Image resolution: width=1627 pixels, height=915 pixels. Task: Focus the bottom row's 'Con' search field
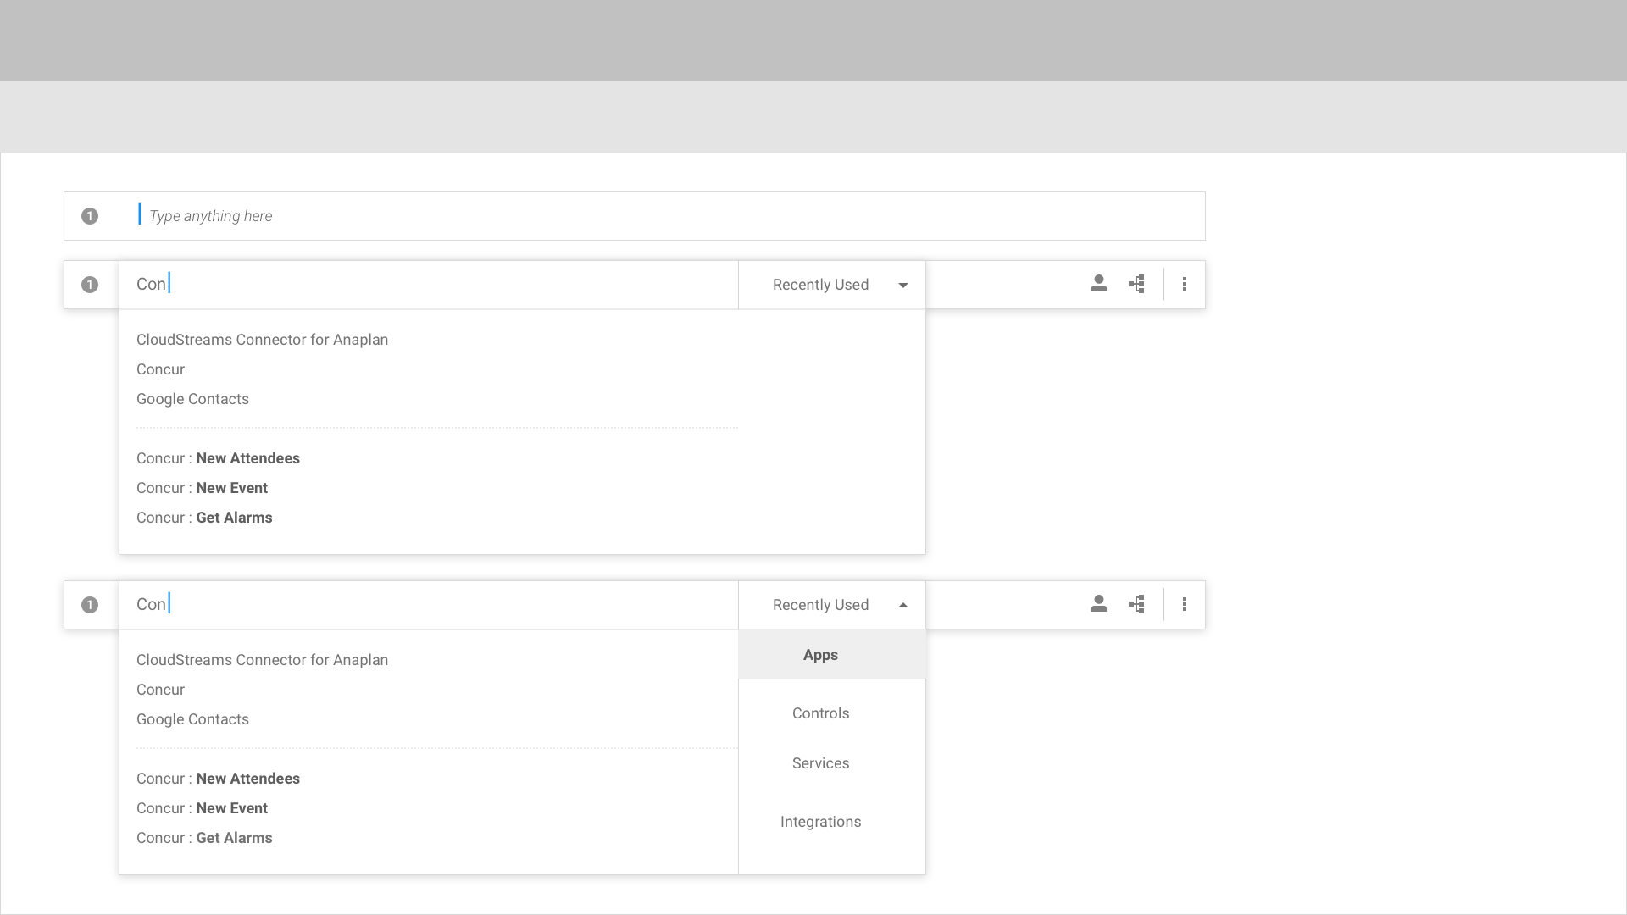point(429,605)
